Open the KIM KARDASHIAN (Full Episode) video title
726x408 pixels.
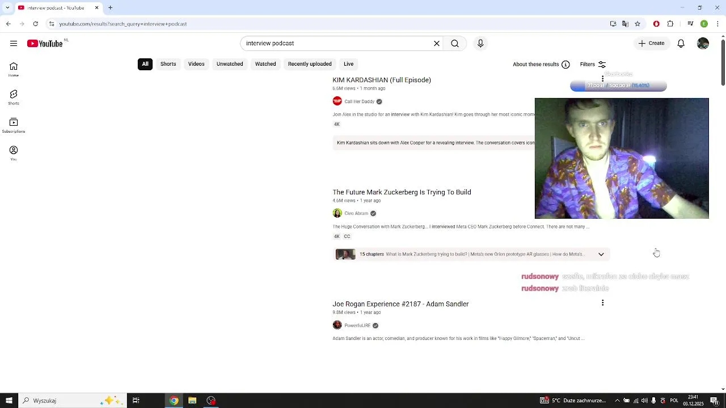coord(382,80)
